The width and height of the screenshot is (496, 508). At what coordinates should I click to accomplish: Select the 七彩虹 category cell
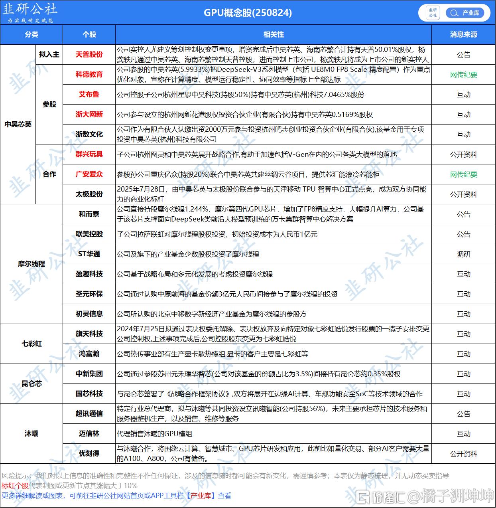point(31,344)
